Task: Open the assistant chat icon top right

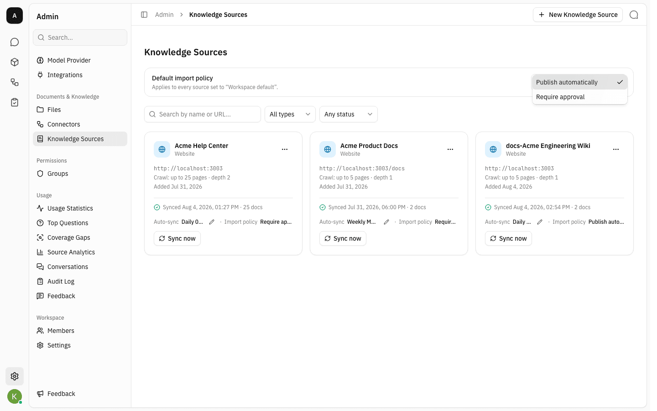Action: 634,15
